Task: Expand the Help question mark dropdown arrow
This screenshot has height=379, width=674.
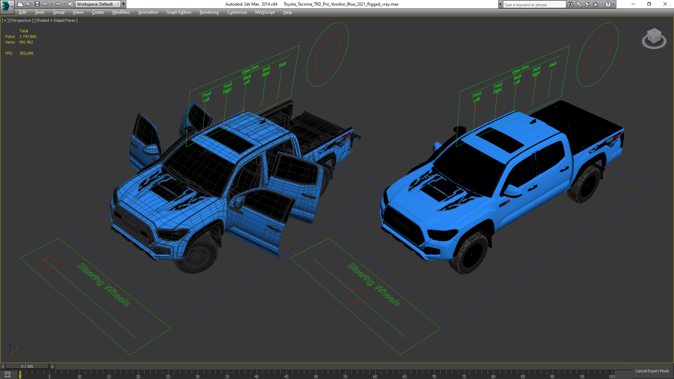Action: coord(614,4)
